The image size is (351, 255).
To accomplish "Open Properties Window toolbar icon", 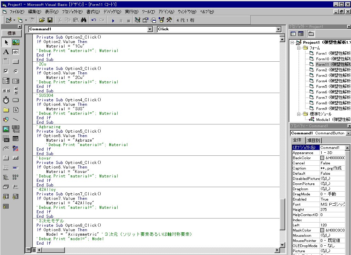I will click(145, 20).
